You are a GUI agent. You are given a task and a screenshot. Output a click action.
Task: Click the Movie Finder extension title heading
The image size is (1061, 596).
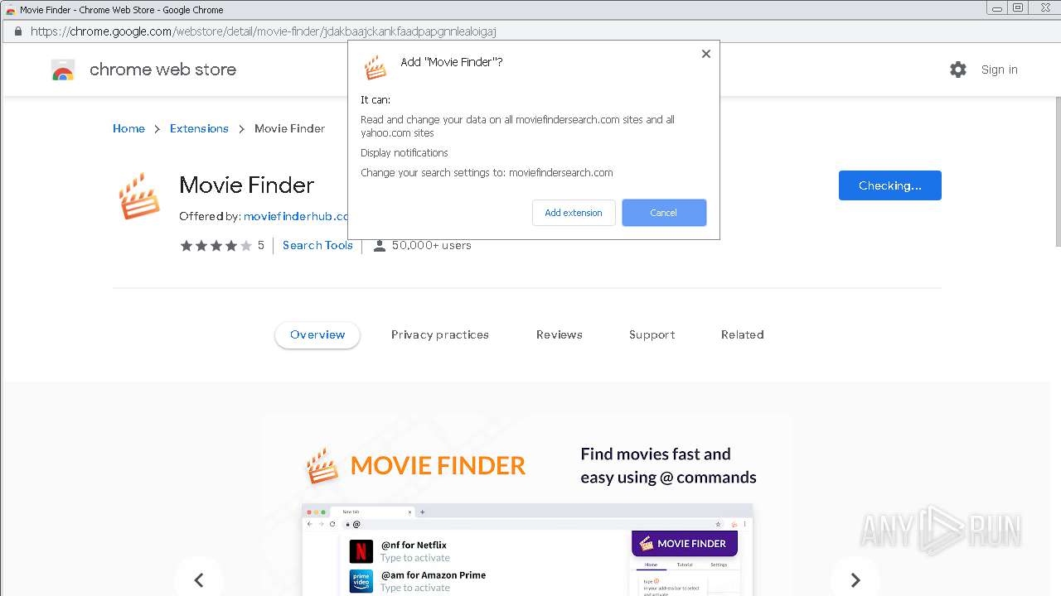coord(247,185)
